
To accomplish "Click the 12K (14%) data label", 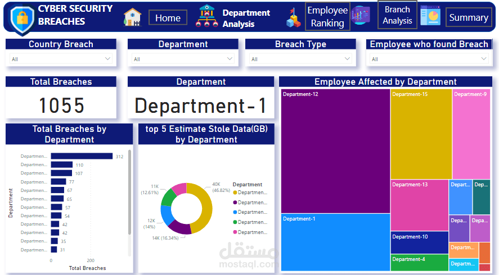I will click(x=149, y=223).
